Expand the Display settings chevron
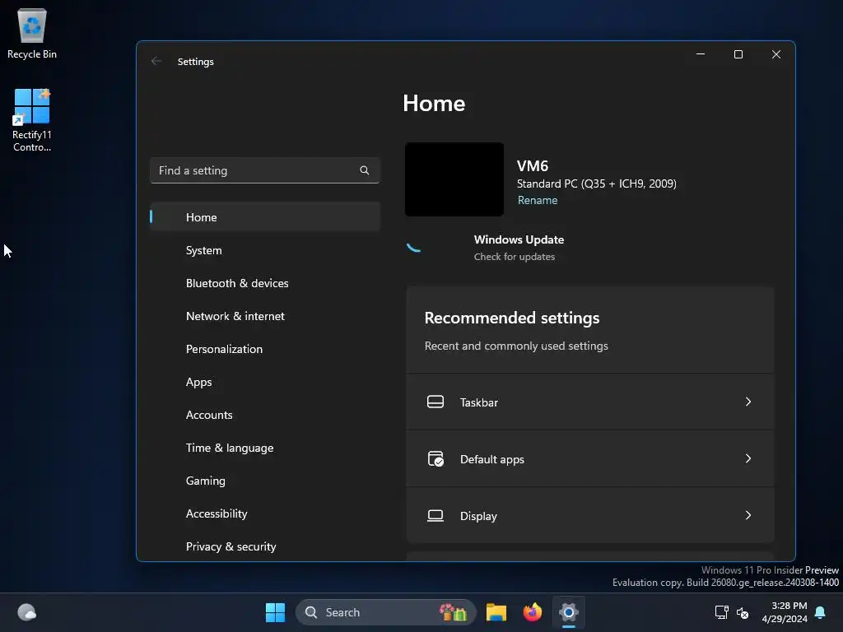 coord(748,515)
